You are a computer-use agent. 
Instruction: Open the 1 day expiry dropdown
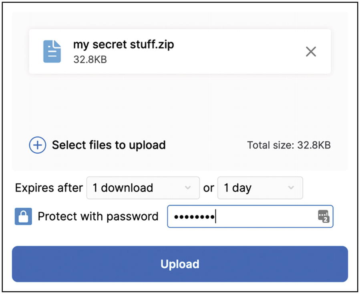pos(260,187)
